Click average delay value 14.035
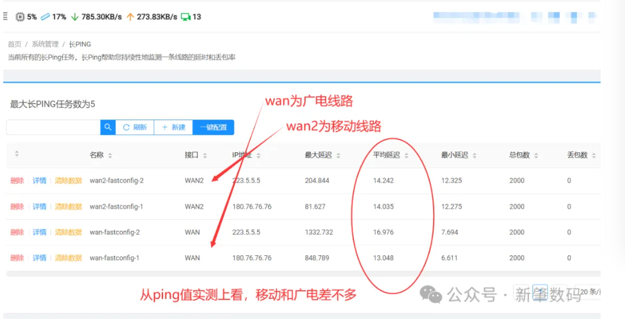 click(x=383, y=207)
